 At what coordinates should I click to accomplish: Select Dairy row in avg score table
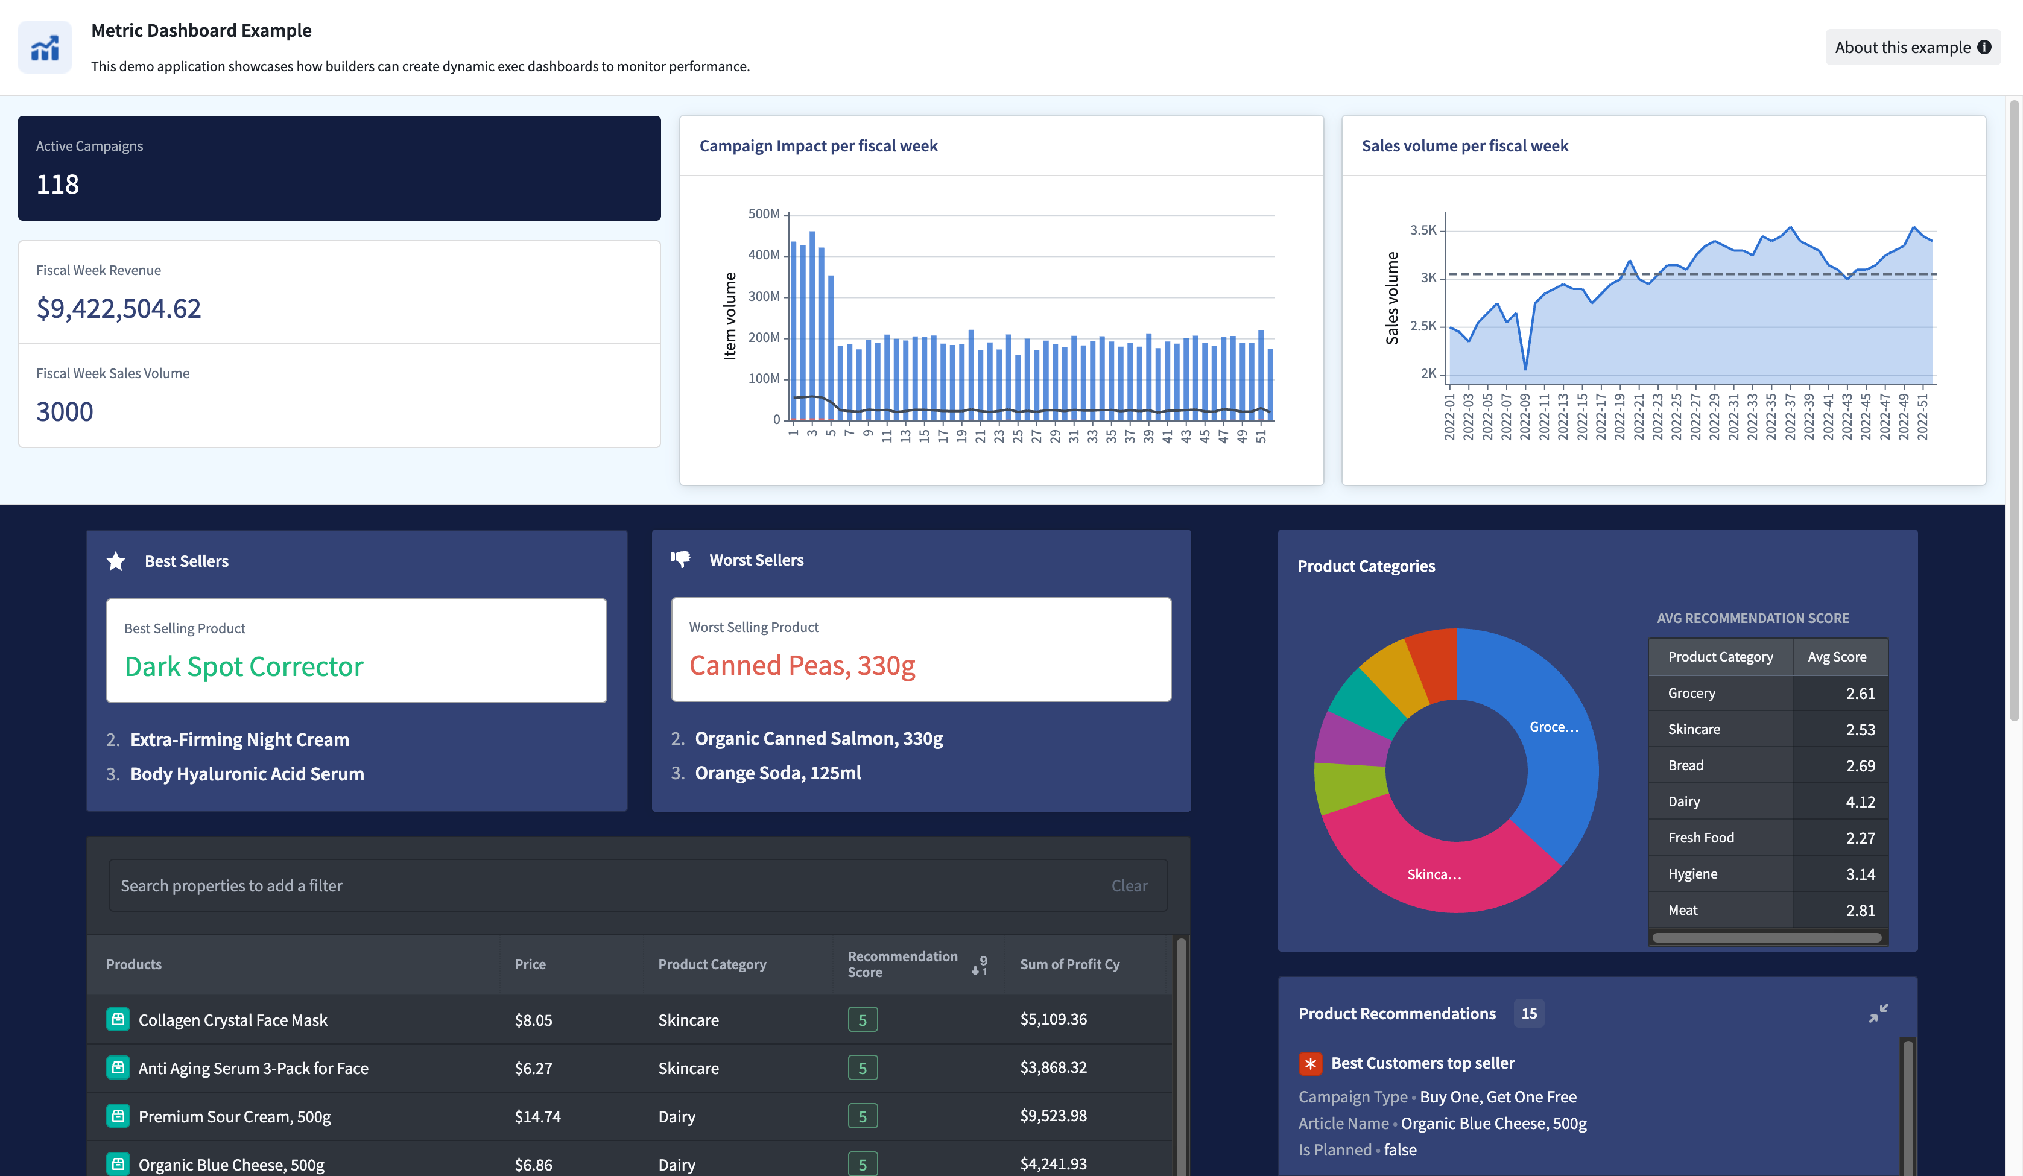click(x=1768, y=801)
